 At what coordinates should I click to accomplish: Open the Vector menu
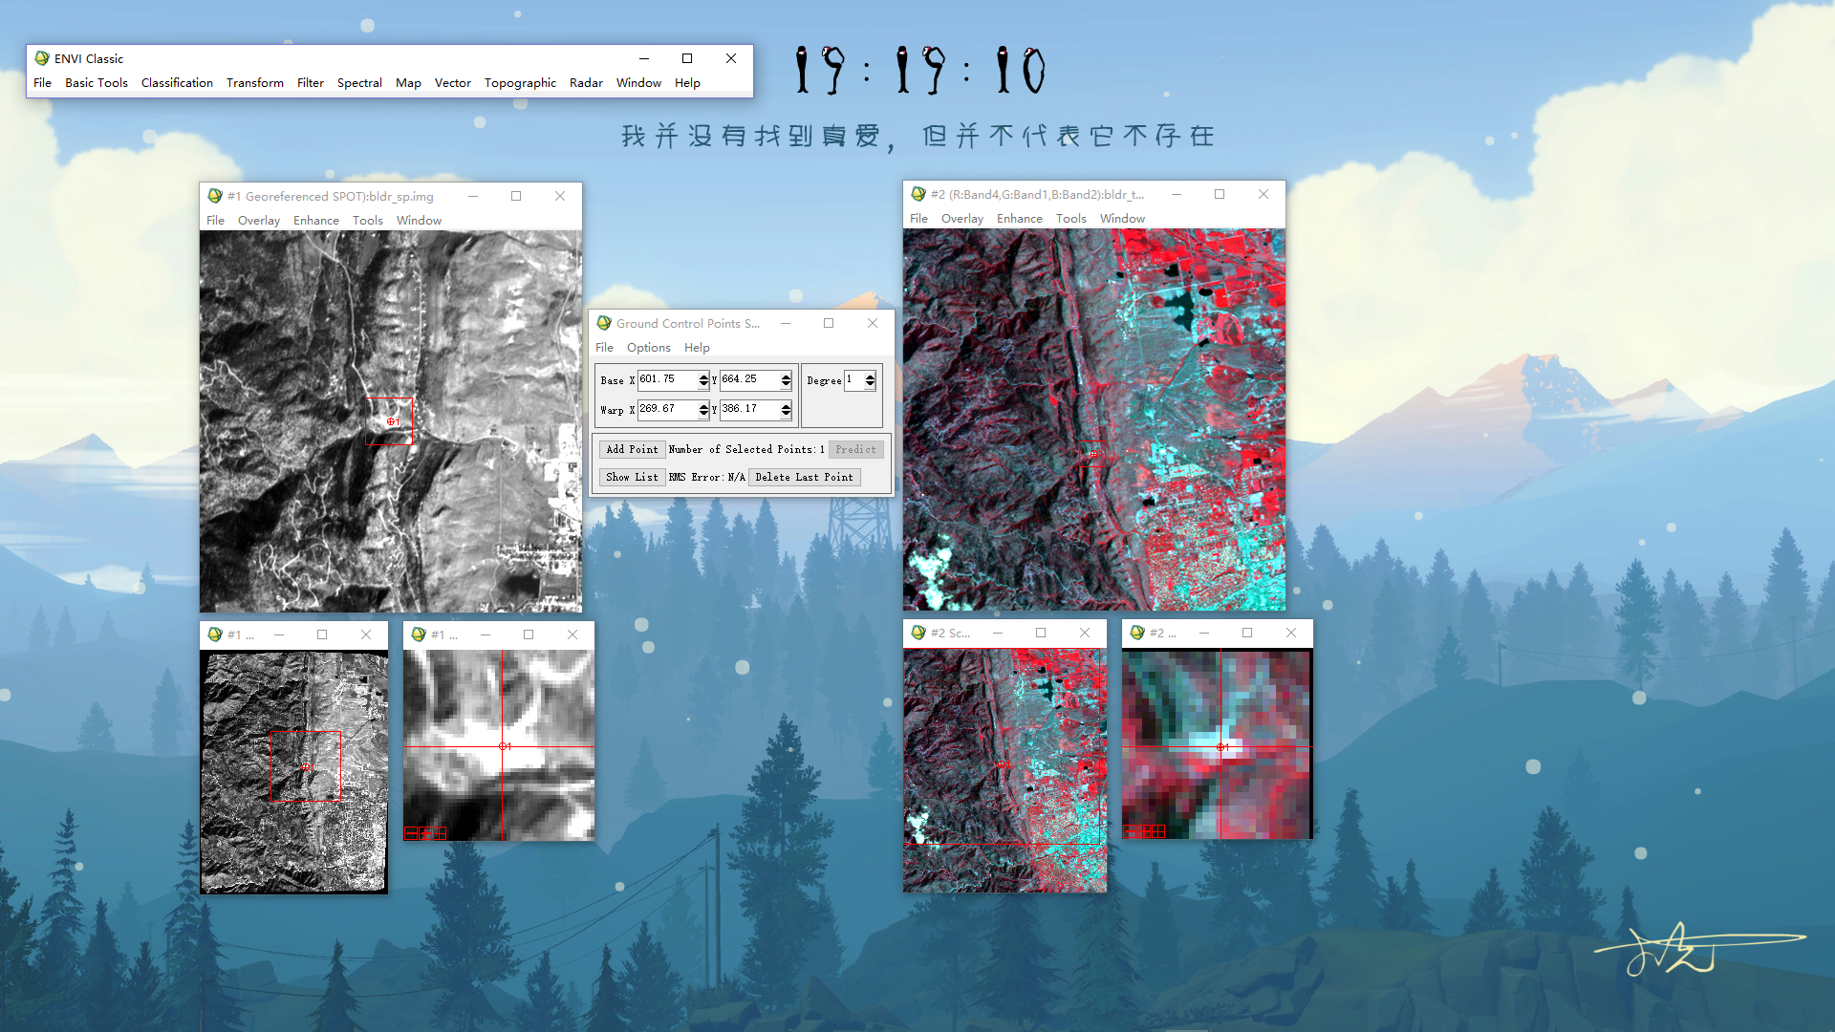(453, 83)
